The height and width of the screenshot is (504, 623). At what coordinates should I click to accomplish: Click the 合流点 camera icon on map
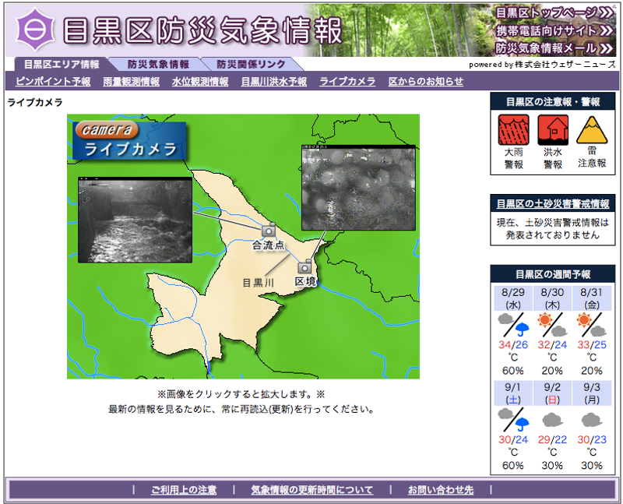[269, 230]
